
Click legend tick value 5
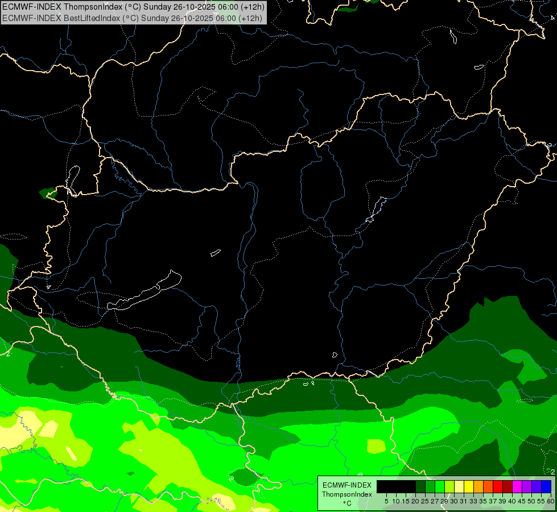coord(386,501)
